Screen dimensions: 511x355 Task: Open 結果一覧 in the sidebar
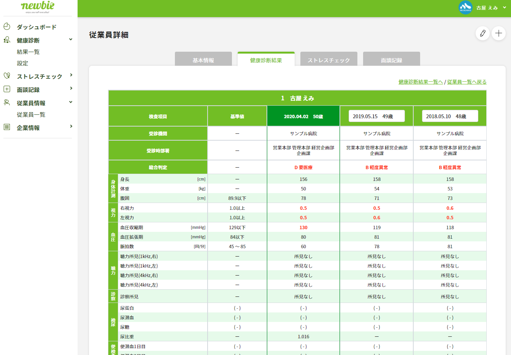click(28, 52)
